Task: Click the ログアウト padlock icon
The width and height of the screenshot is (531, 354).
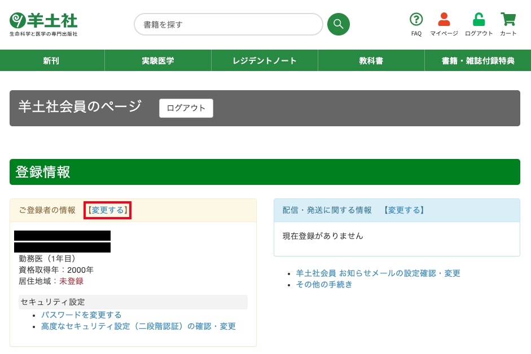Action: pyautogui.click(x=479, y=20)
